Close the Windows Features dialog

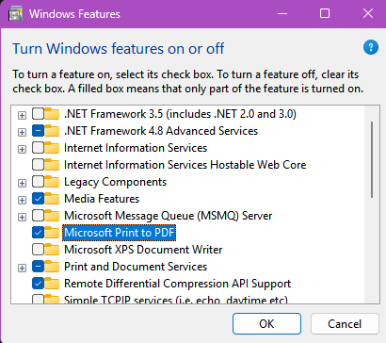tap(368, 14)
